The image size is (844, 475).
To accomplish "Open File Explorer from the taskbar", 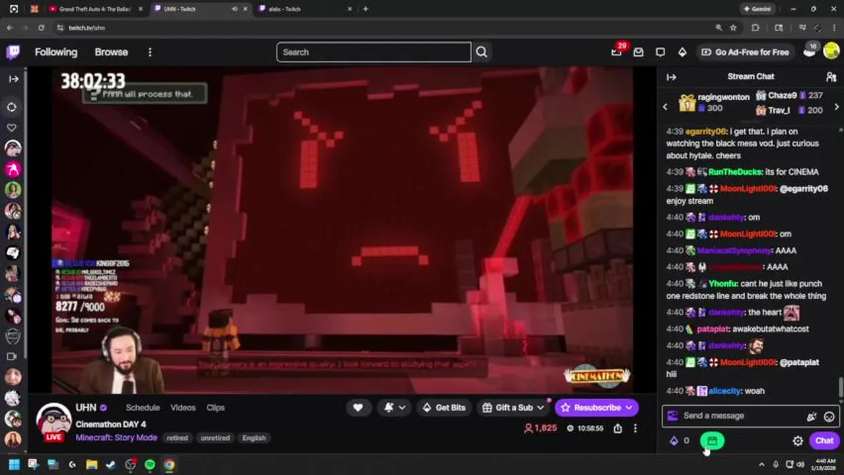I will (x=91, y=464).
